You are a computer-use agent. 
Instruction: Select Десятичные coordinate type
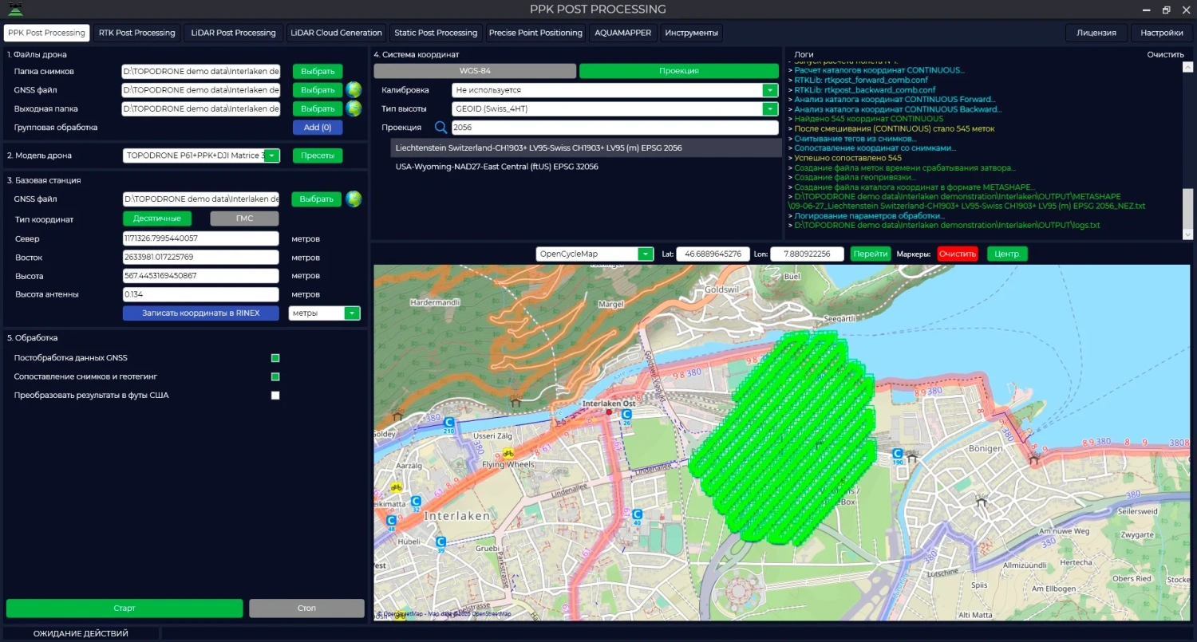(157, 219)
